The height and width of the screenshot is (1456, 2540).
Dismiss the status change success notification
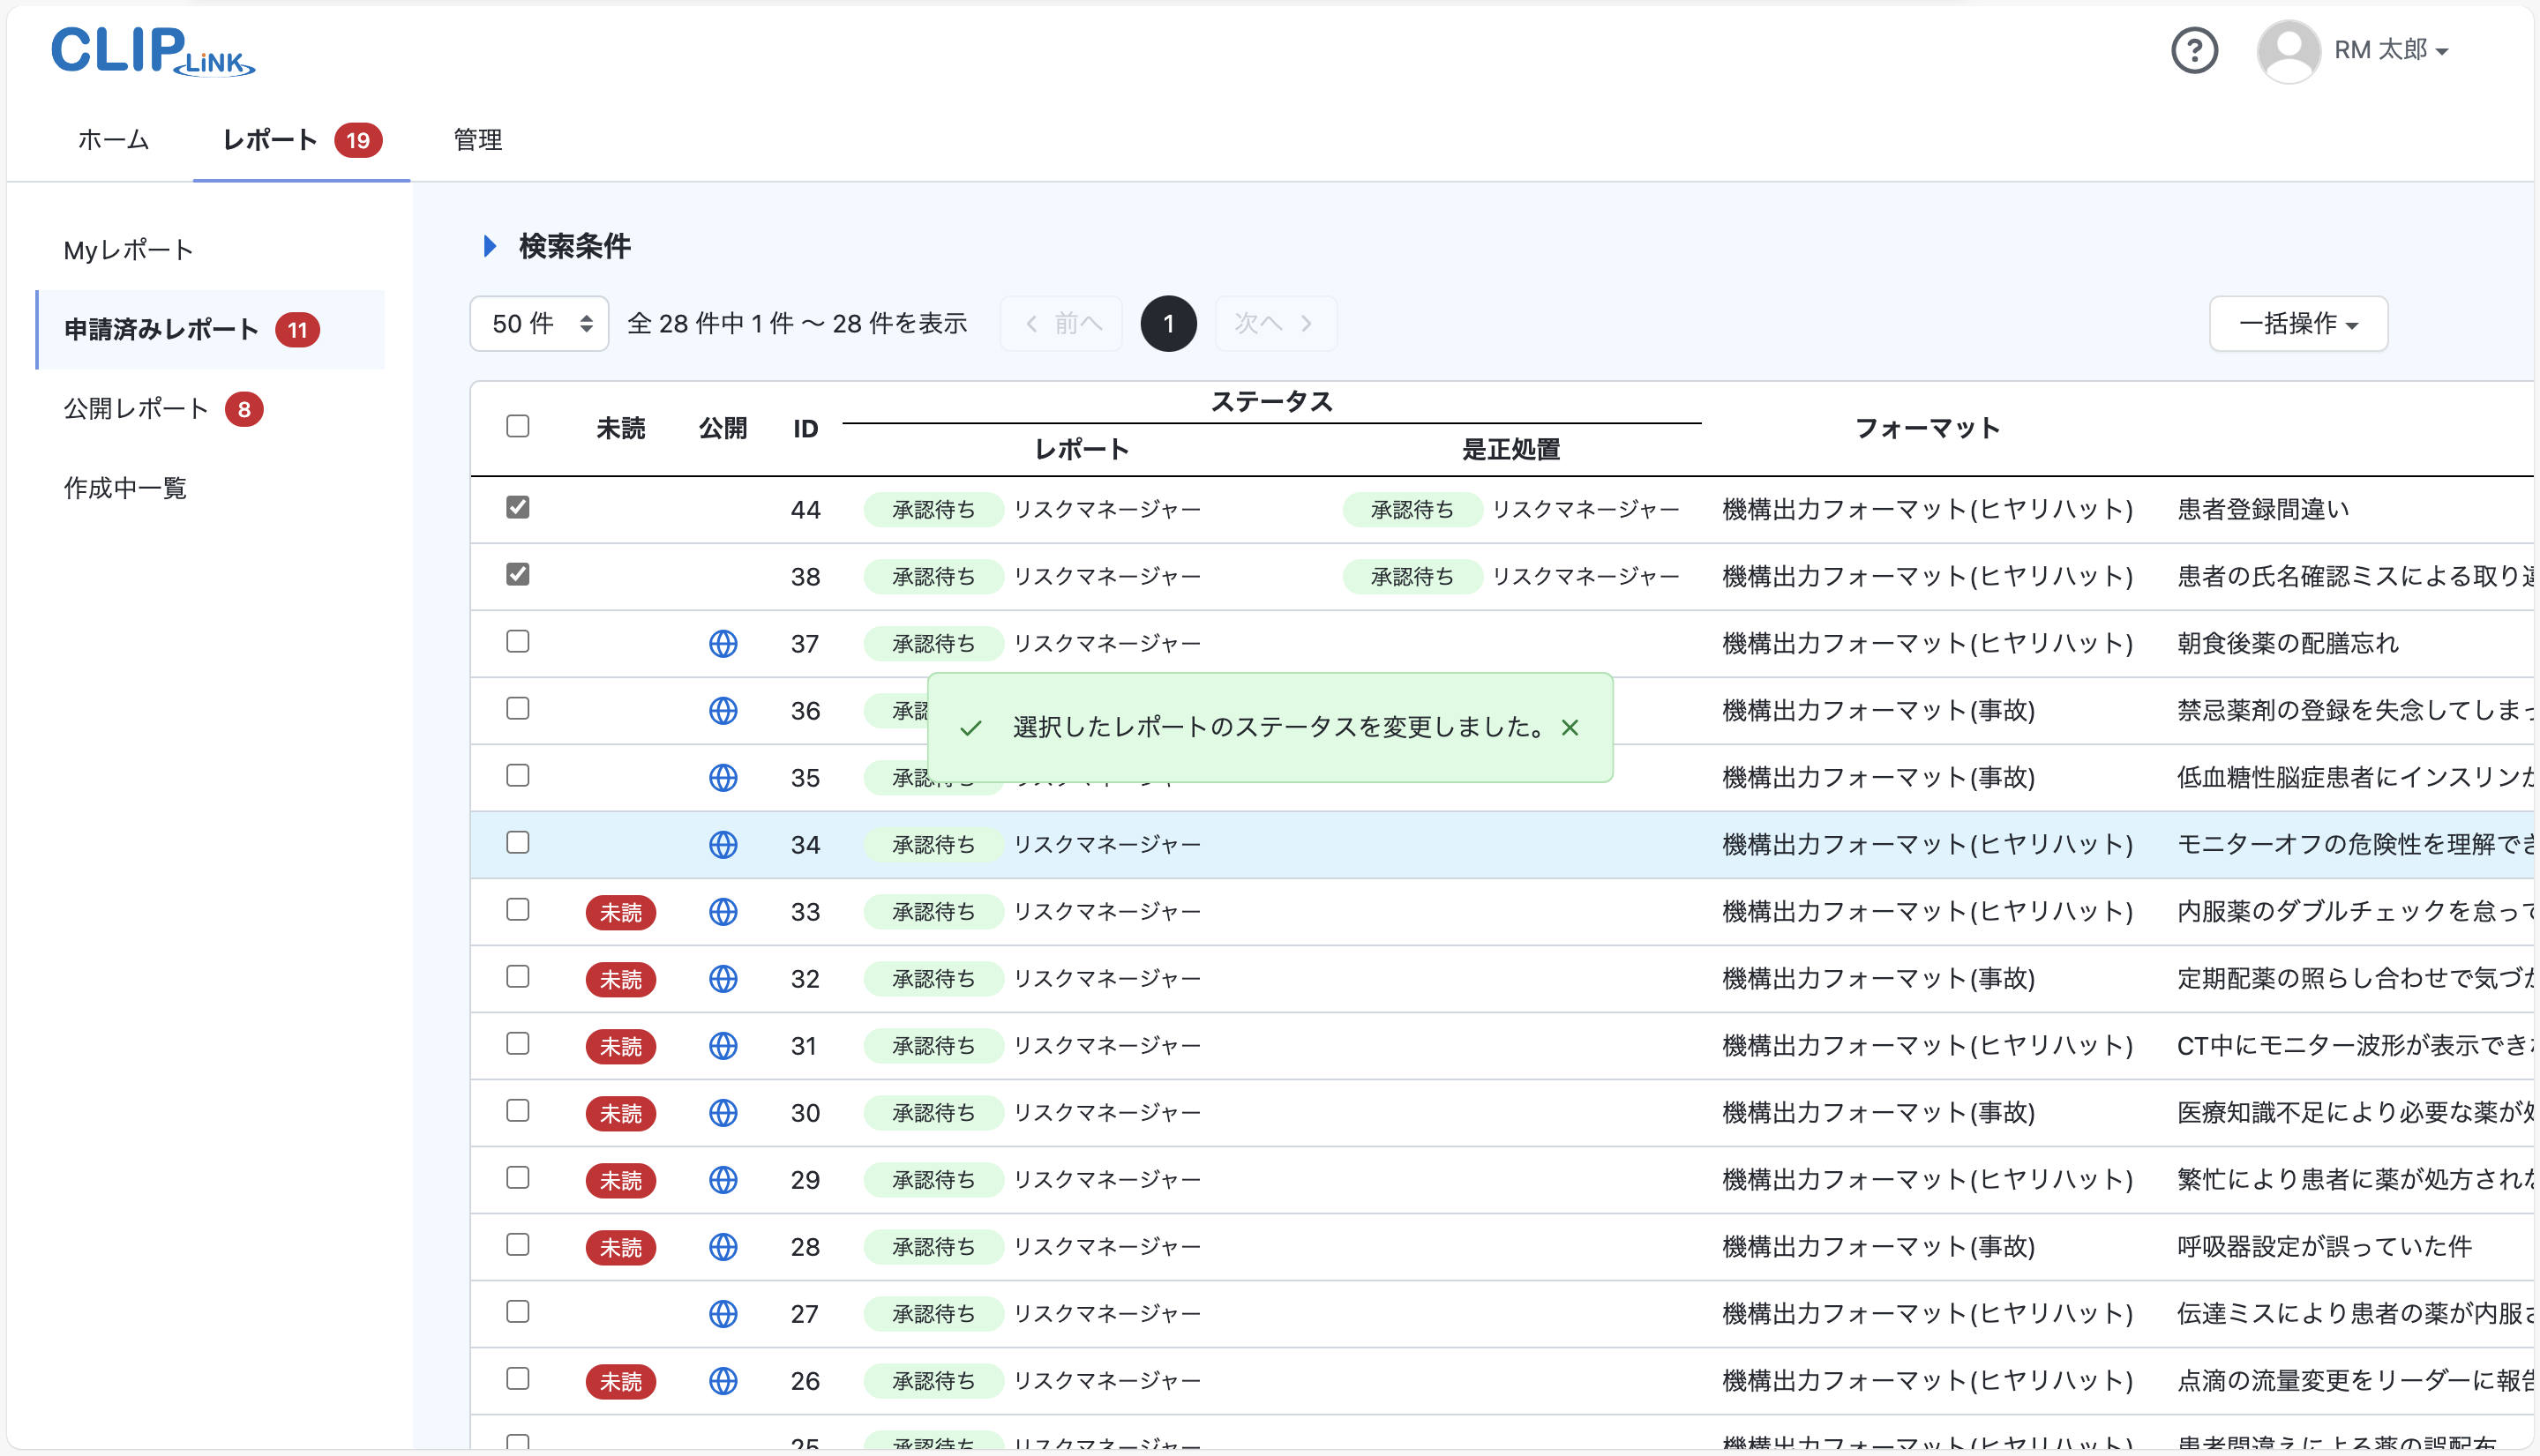[x=1570, y=728]
